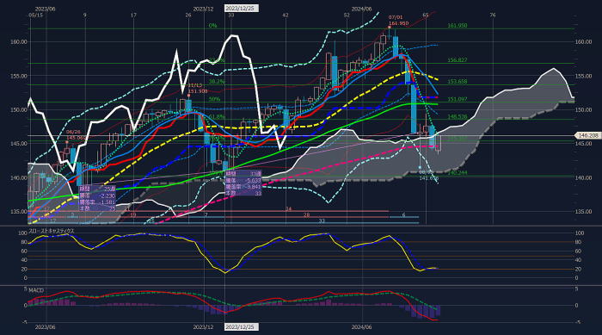
Task: Click the bar count label 28
Action: pos(306,215)
